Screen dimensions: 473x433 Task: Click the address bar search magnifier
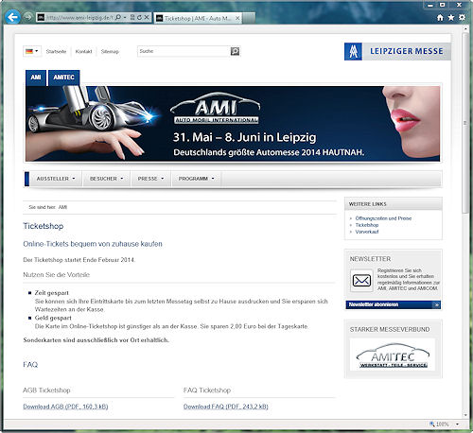coord(118,17)
